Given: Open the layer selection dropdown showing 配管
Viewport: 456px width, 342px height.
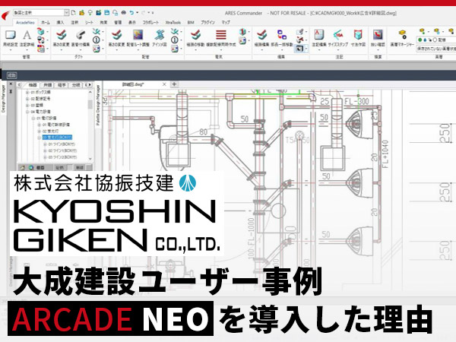Looking at the screenshot, I should click(x=435, y=40).
